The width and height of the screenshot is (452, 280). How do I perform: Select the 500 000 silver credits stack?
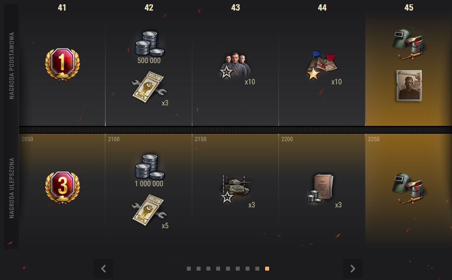coord(149,43)
